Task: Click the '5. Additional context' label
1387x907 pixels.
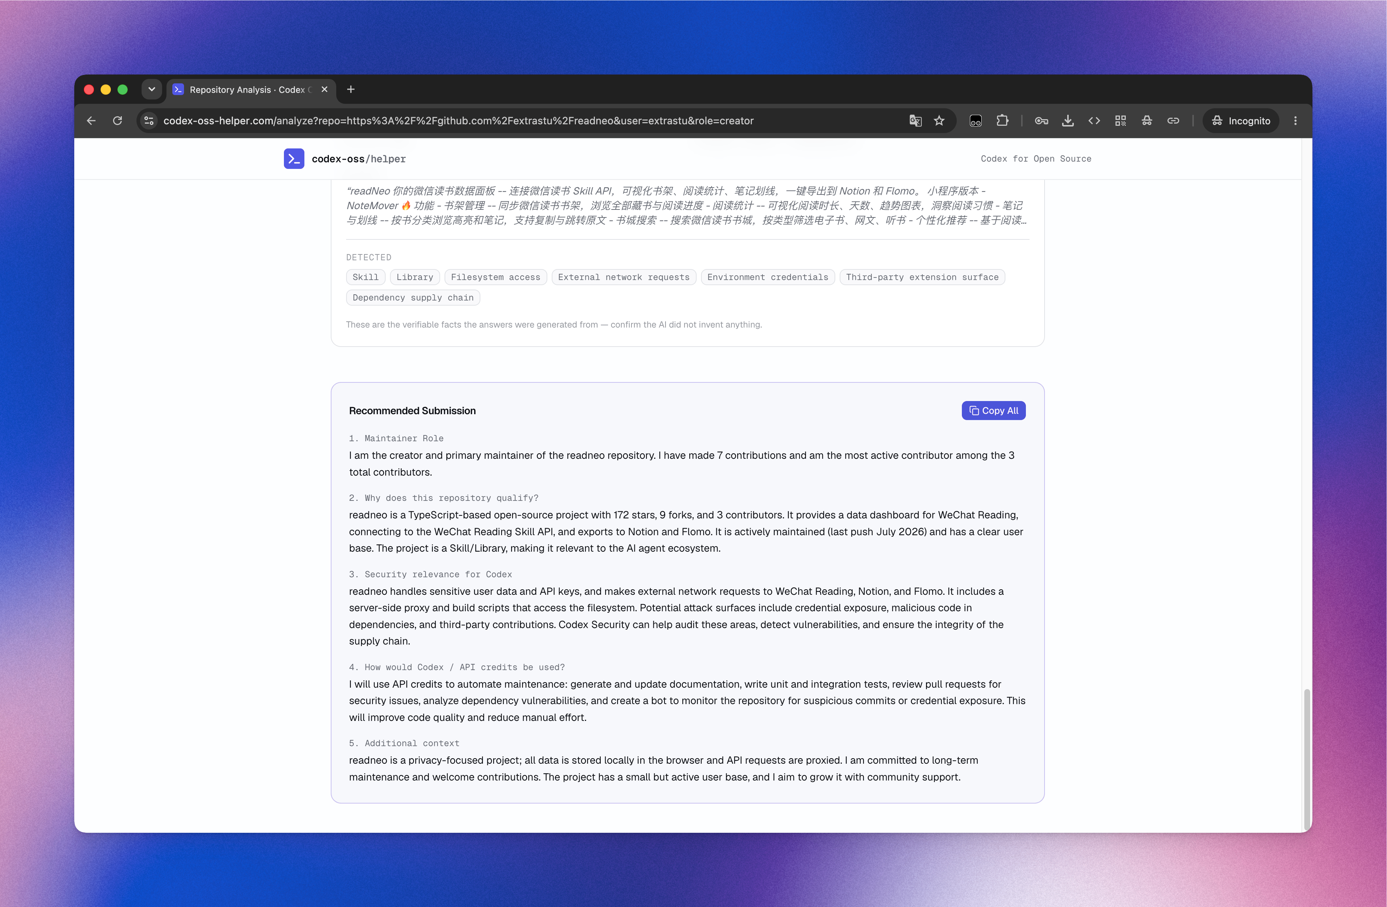Action: pyautogui.click(x=404, y=743)
